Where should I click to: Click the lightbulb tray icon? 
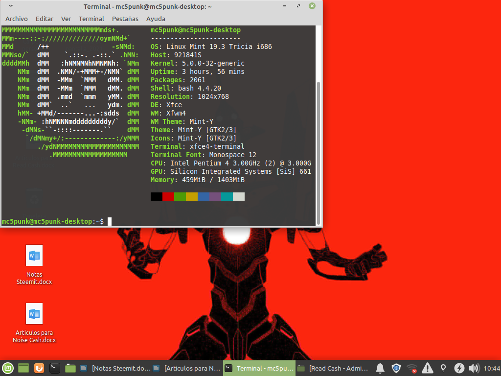(443, 368)
